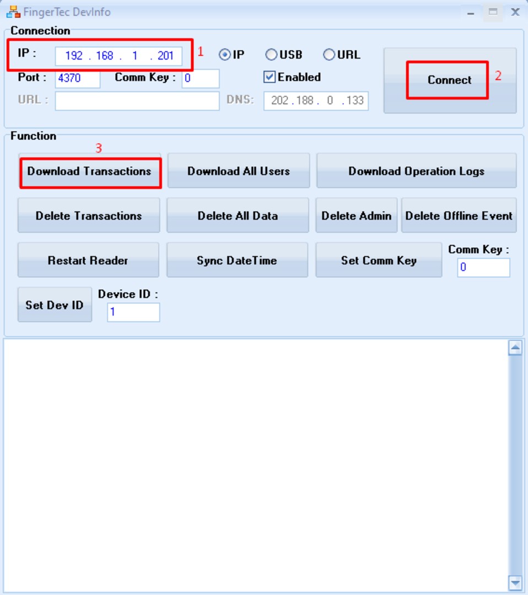The height and width of the screenshot is (595, 528).
Task: Click the FingerTec DevInfo title bar icon
Action: click(13, 12)
